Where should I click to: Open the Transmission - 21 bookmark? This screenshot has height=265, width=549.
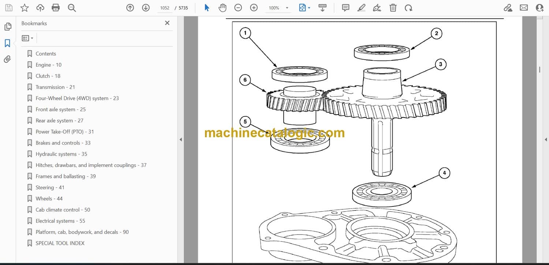(55, 87)
